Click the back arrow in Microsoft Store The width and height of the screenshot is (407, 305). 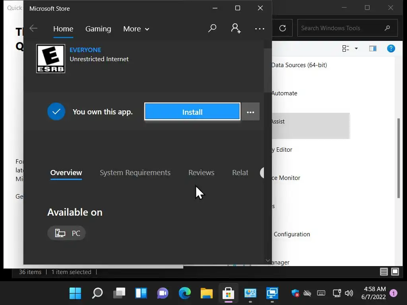click(x=33, y=28)
